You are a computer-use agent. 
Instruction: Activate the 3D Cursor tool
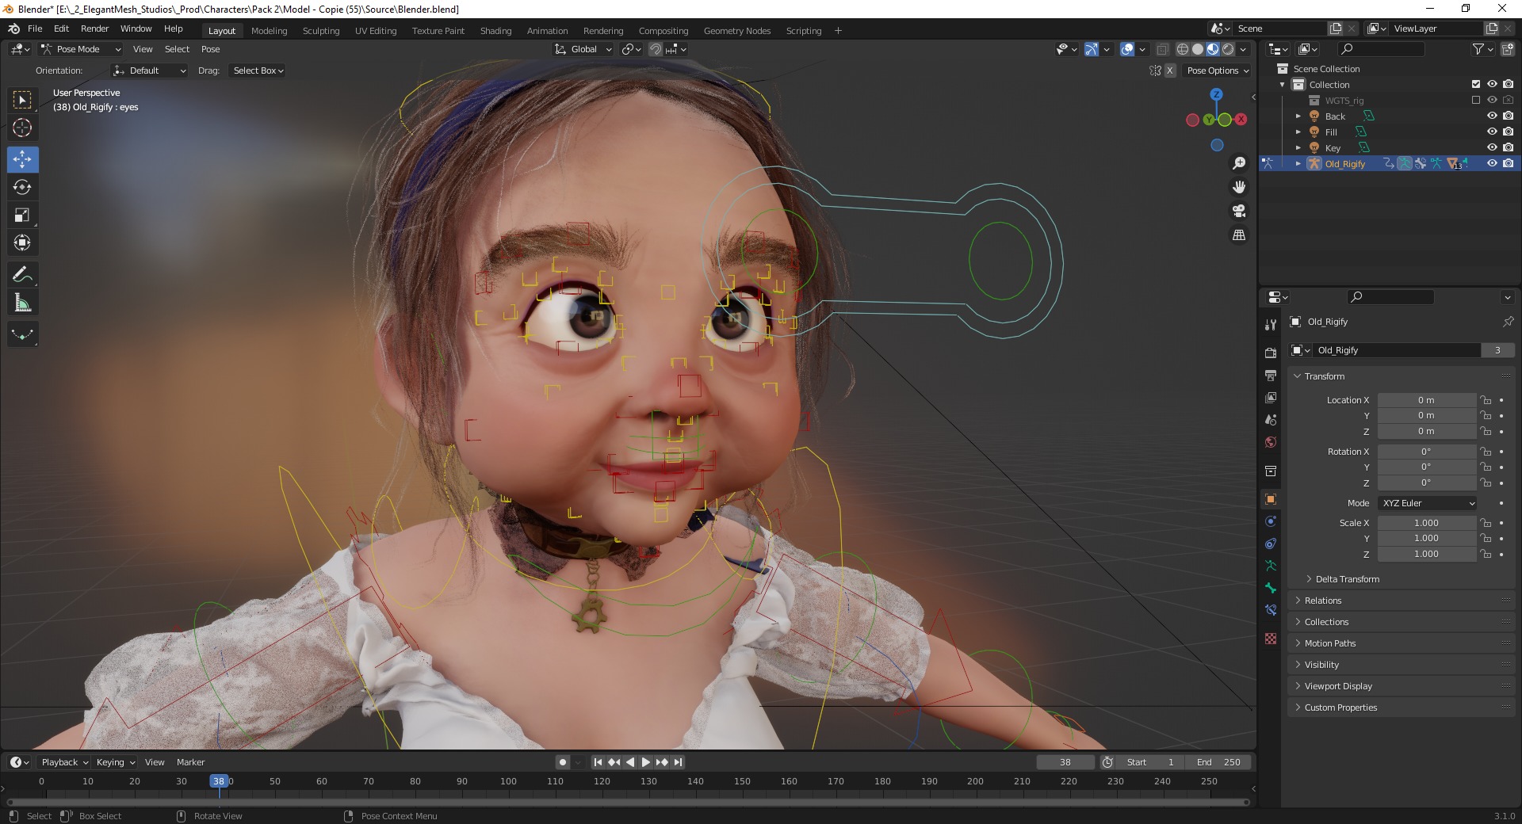[x=22, y=128]
